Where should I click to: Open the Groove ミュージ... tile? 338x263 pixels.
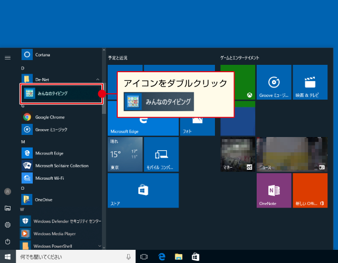point(274,82)
